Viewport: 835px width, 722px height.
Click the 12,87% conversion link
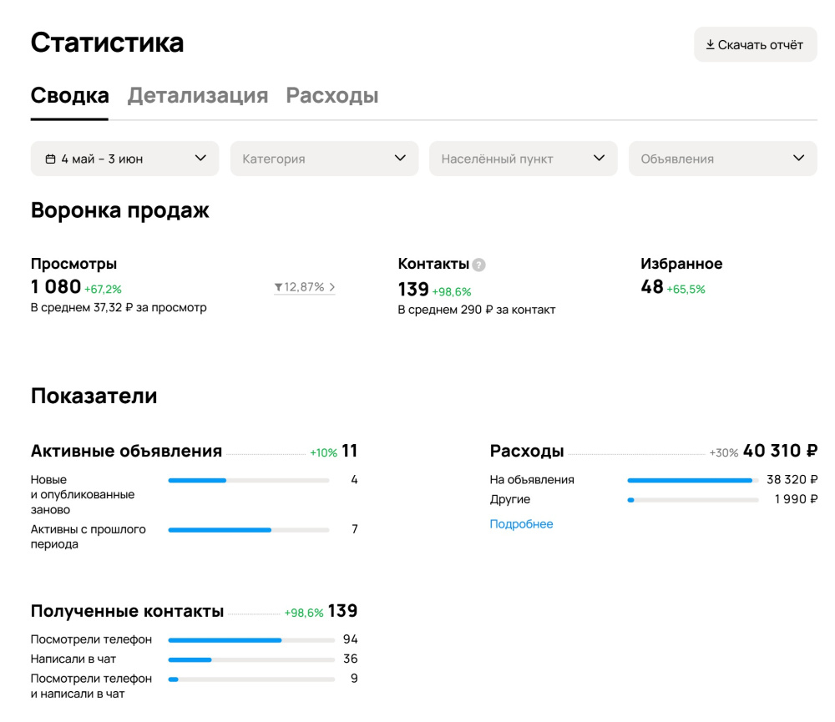[x=304, y=287]
